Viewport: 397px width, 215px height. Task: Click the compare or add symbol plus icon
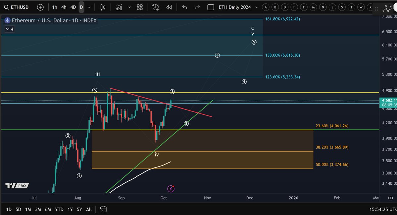tap(40, 7)
